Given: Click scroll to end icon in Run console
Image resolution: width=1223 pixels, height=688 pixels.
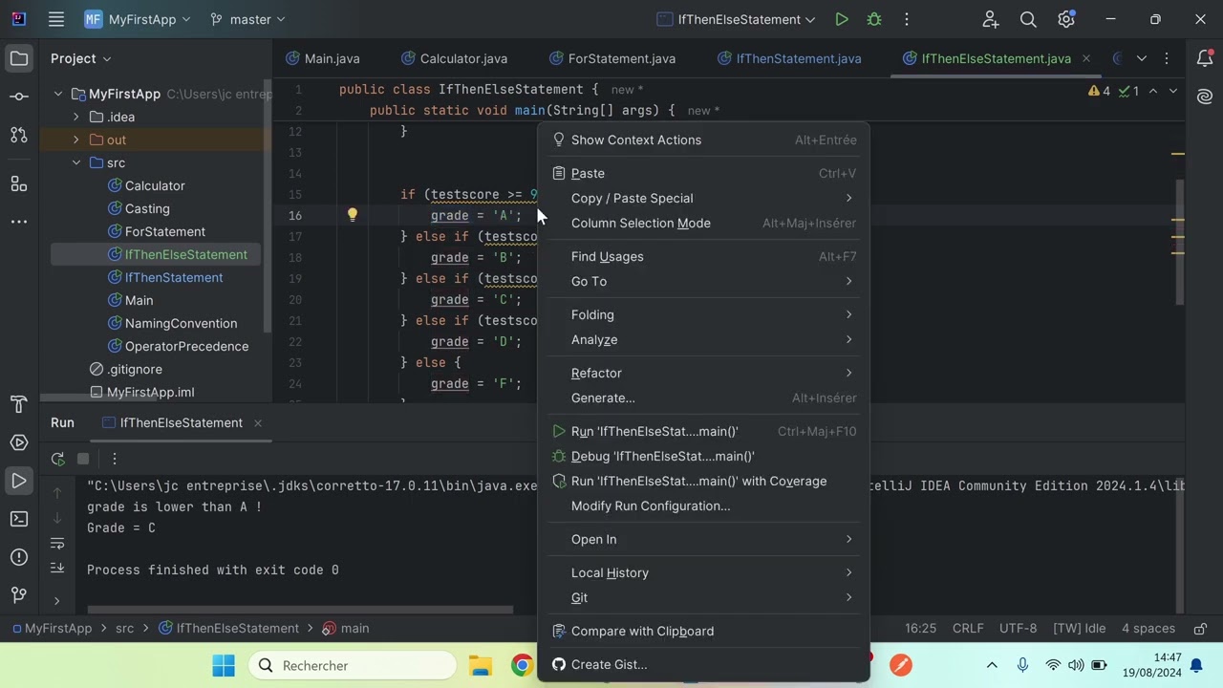Looking at the screenshot, I should click(57, 568).
